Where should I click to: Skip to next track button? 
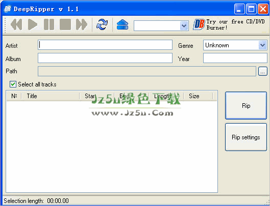tap(82, 24)
